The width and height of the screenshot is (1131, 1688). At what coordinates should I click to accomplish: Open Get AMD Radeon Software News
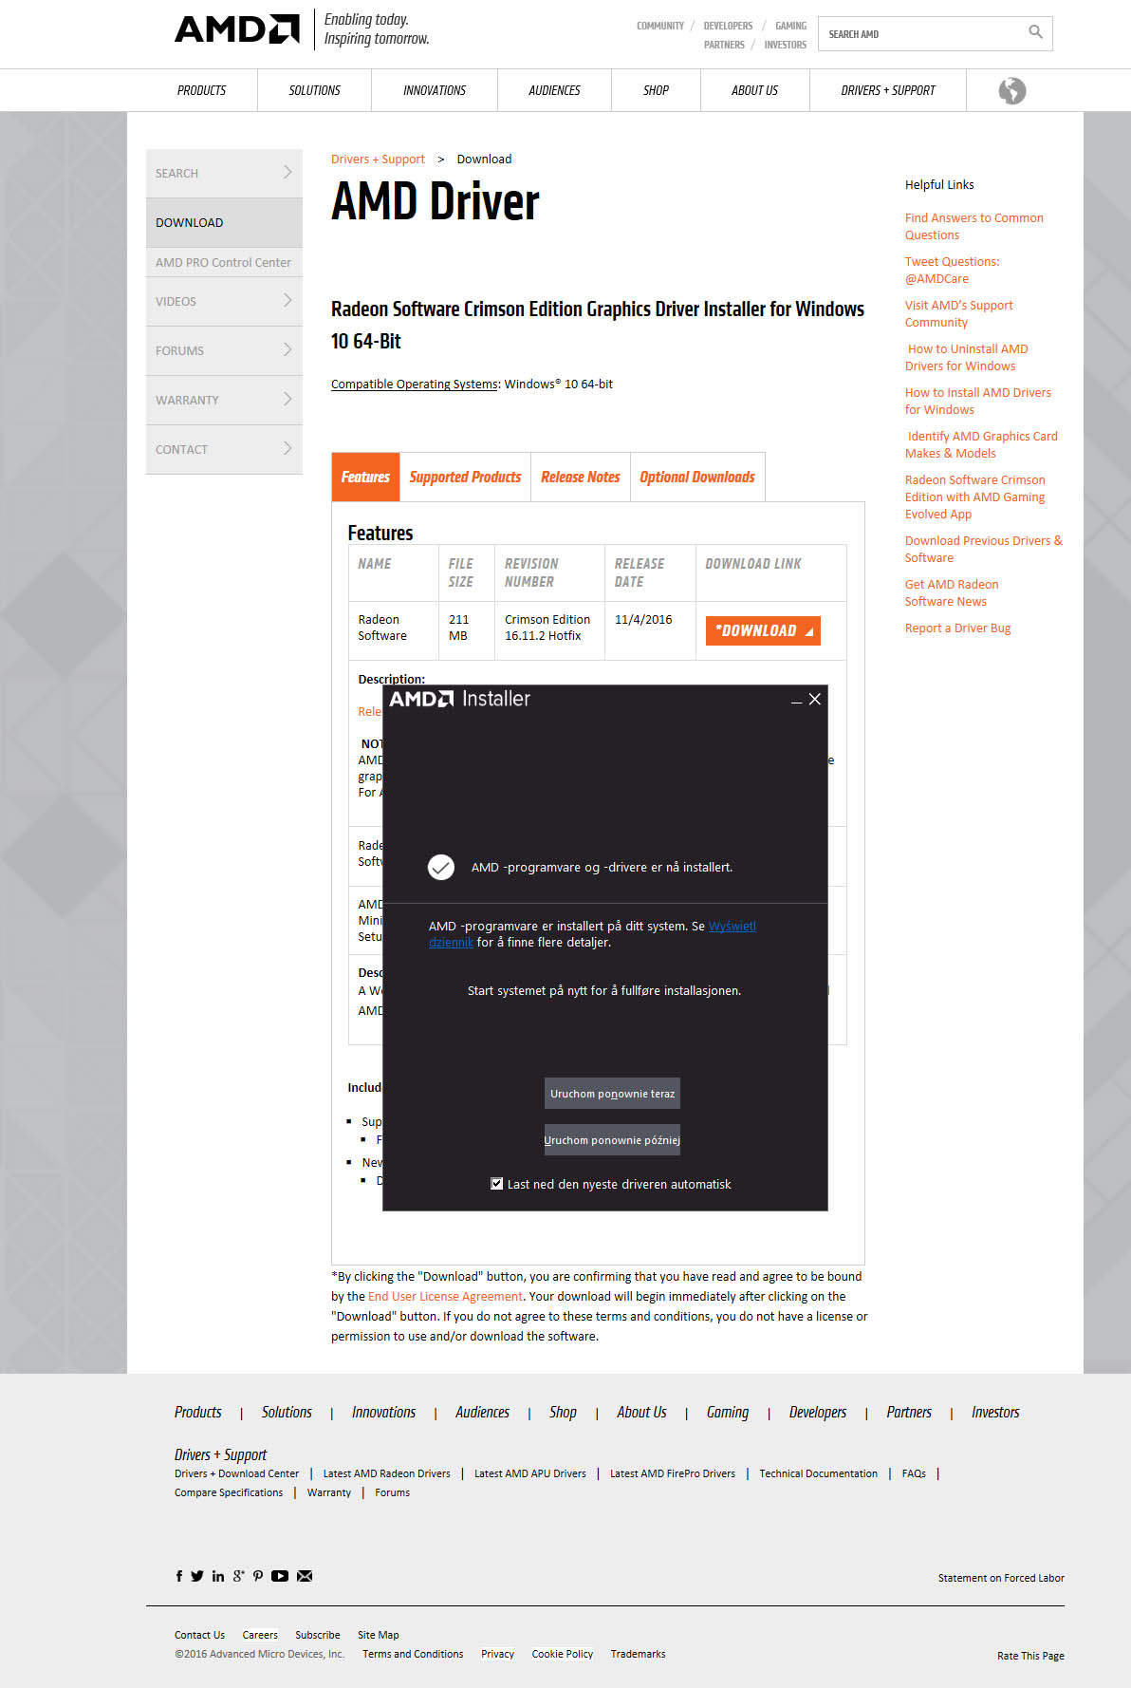(952, 592)
